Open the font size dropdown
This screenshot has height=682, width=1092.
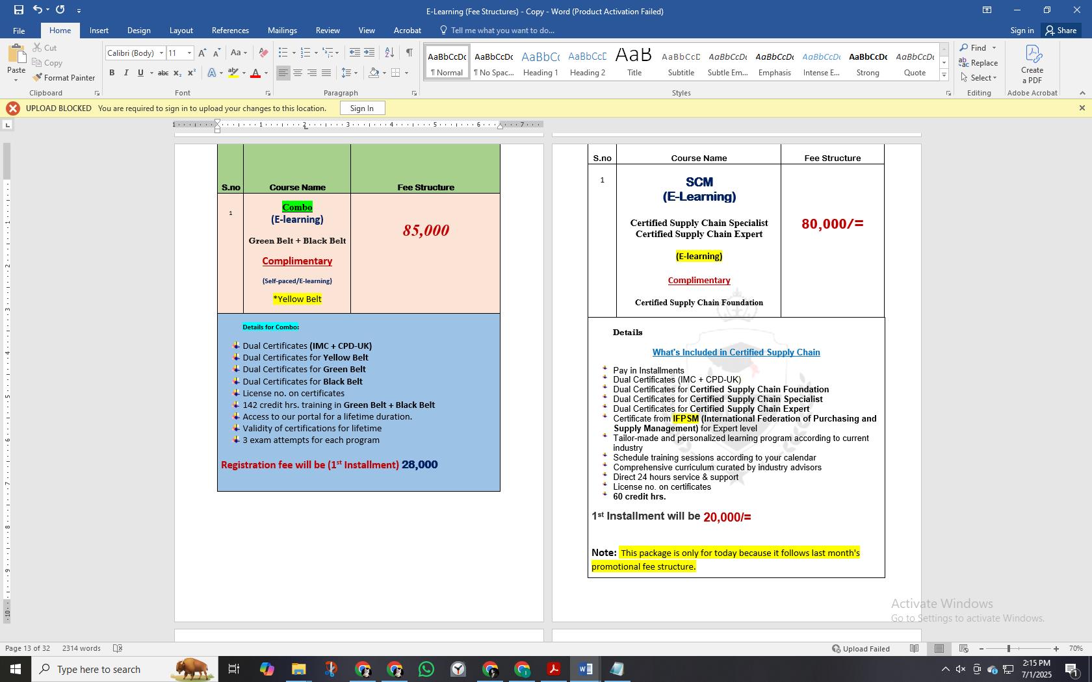[x=189, y=53]
